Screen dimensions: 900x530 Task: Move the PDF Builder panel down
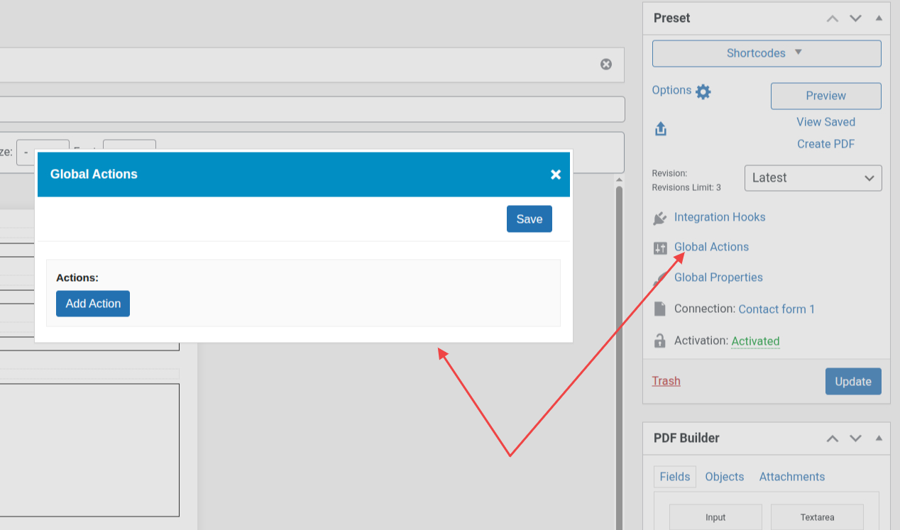point(855,438)
